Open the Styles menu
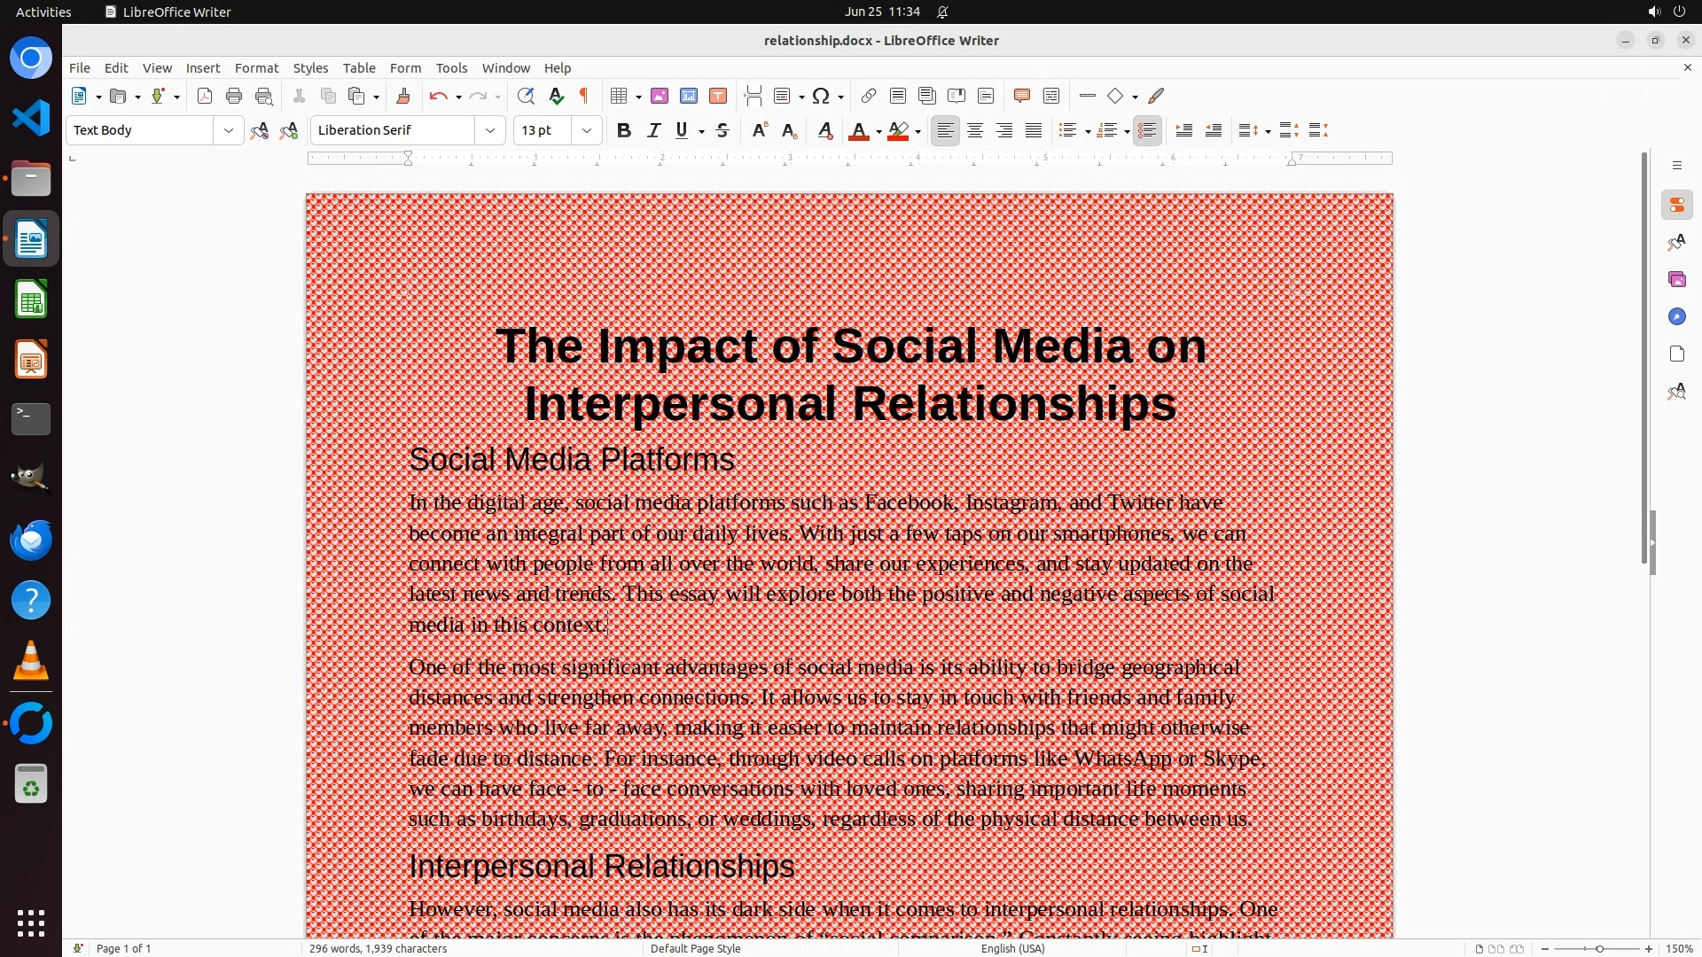The height and width of the screenshot is (957, 1702). pyautogui.click(x=310, y=68)
